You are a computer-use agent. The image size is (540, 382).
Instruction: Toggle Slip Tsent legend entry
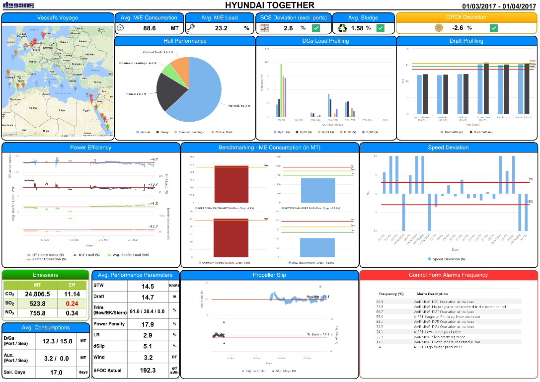coord(253,371)
